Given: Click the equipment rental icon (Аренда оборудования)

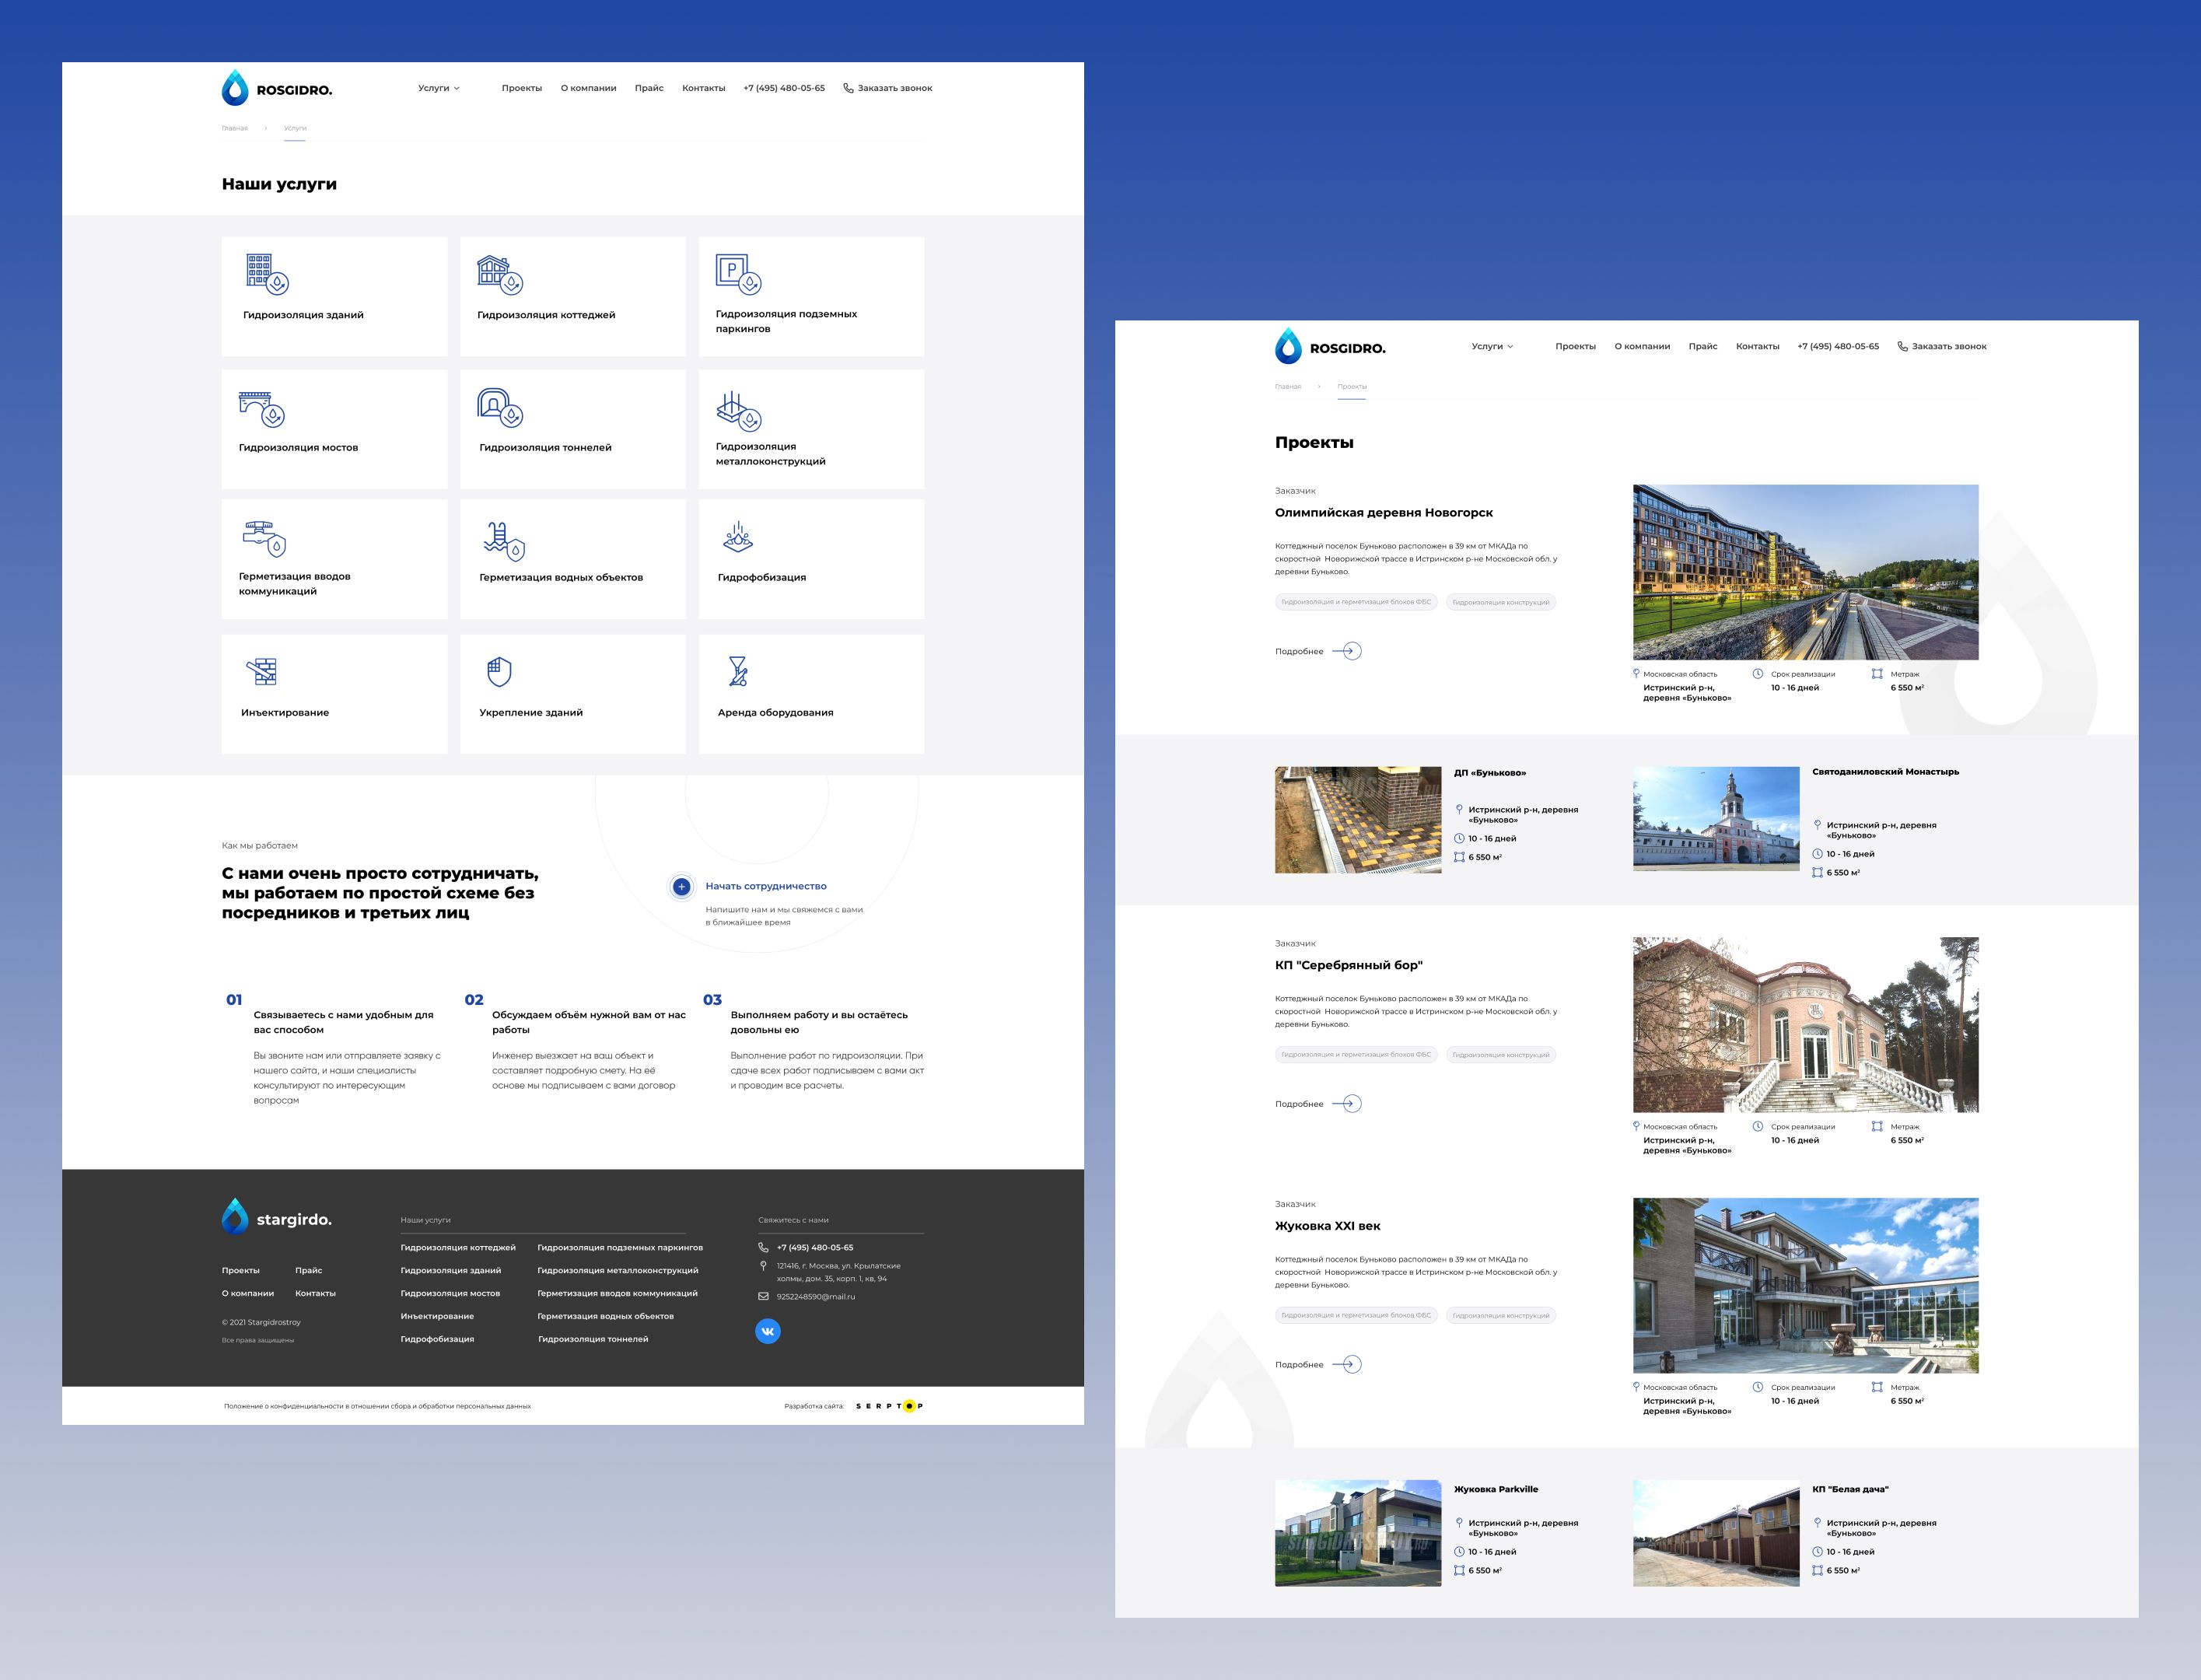Looking at the screenshot, I should (738, 671).
